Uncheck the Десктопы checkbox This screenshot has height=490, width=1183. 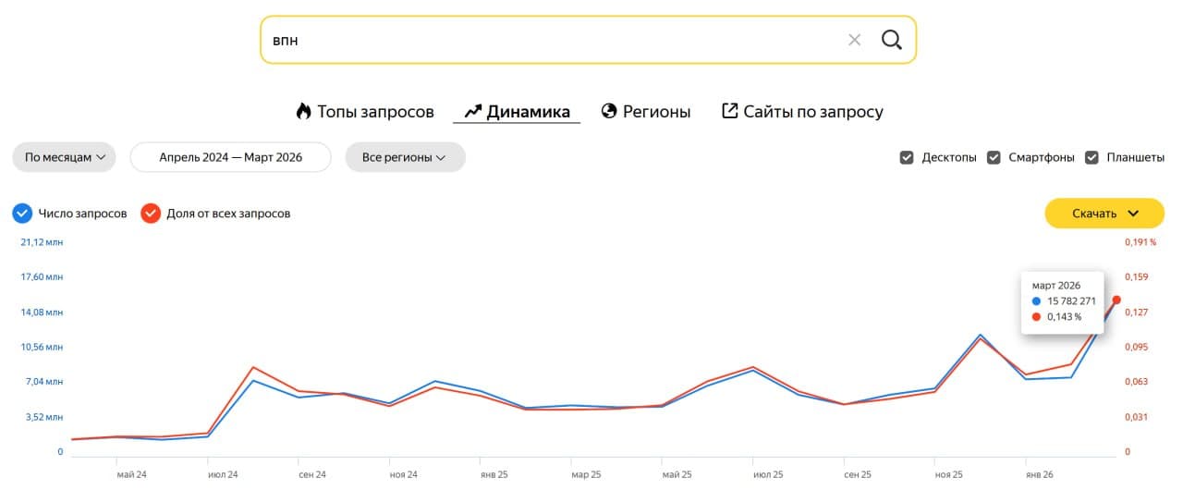tap(907, 157)
